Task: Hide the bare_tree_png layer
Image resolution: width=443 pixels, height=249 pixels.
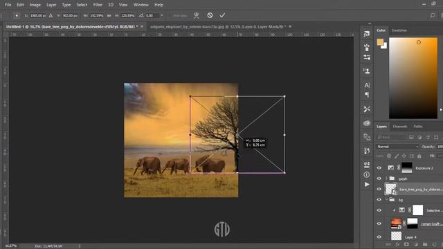Action: pos(379,189)
